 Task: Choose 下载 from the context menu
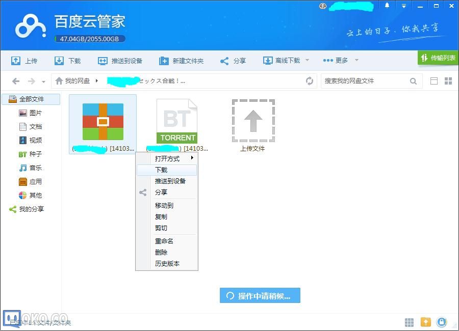coord(167,170)
